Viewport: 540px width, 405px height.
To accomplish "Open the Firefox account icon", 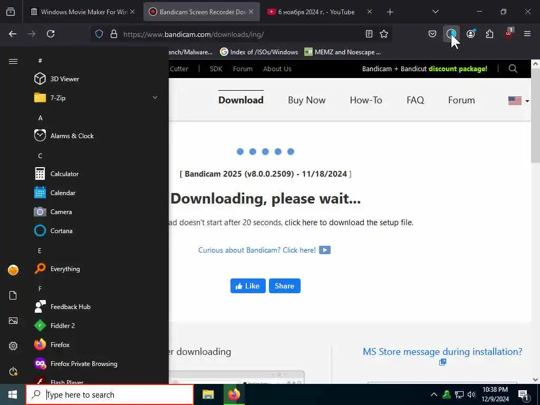I will 470,34.
